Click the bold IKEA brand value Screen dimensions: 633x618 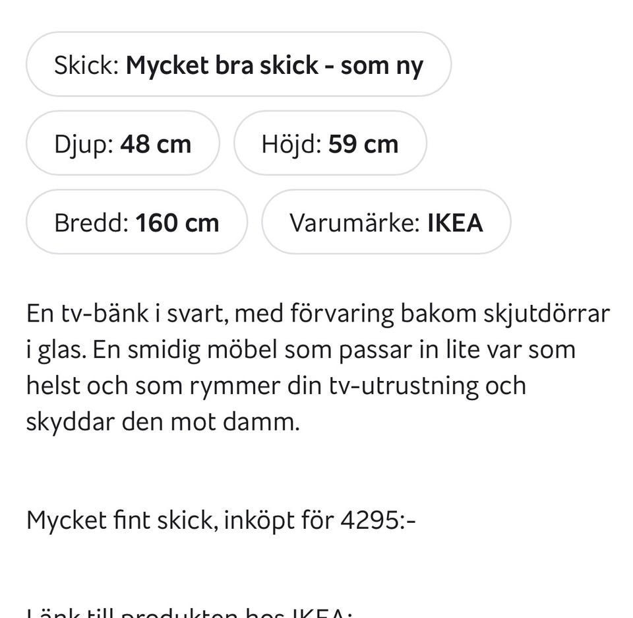tap(456, 223)
